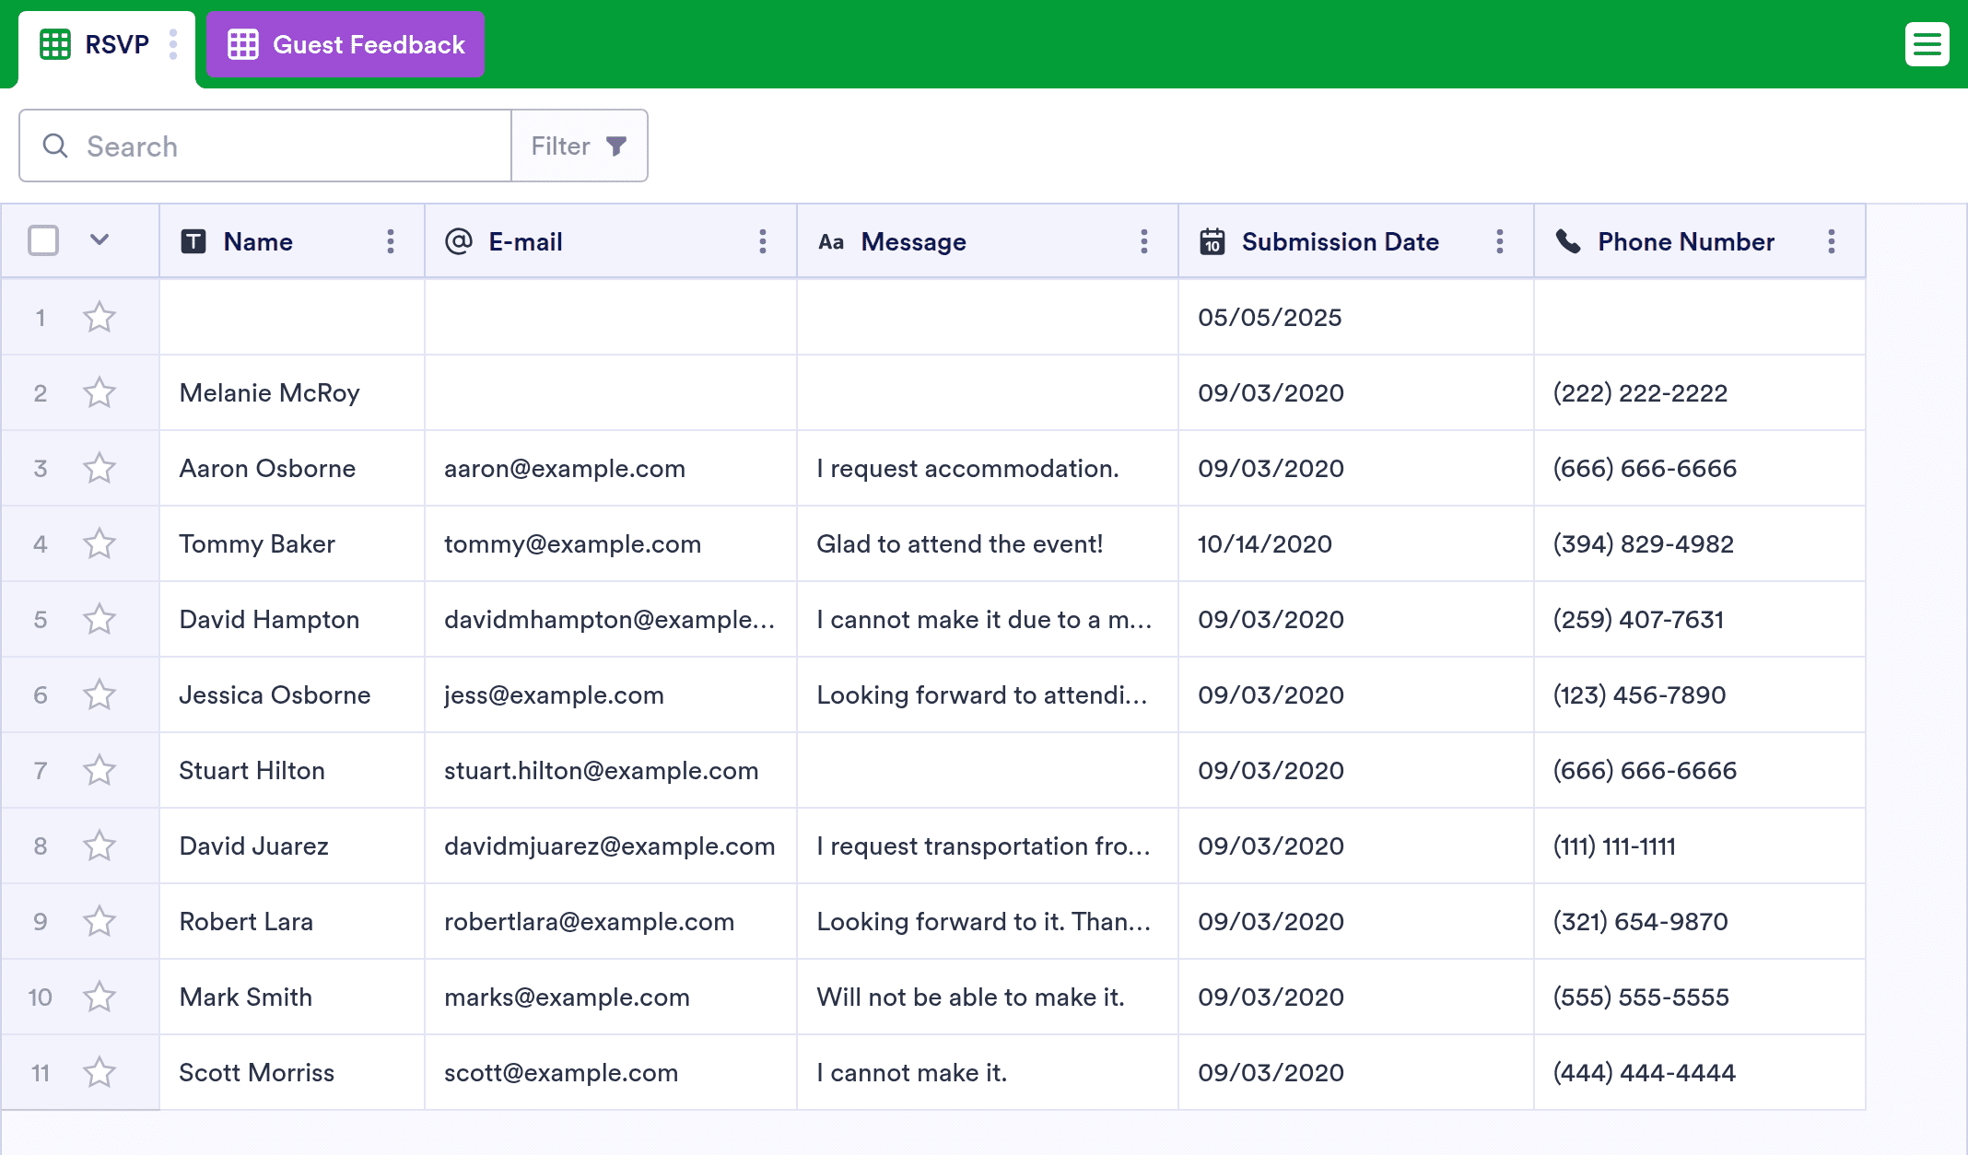Click the search magnifier icon
The width and height of the screenshot is (1968, 1155).
(x=55, y=146)
